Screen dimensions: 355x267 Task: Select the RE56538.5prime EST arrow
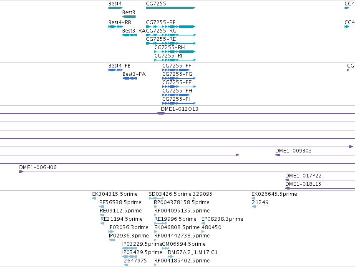(x=102, y=207)
